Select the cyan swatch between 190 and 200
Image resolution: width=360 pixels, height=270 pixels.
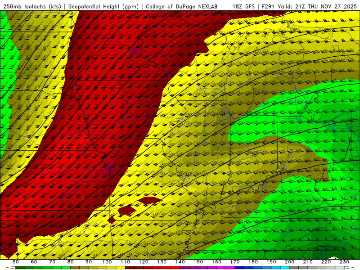click(x=286, y=268)
